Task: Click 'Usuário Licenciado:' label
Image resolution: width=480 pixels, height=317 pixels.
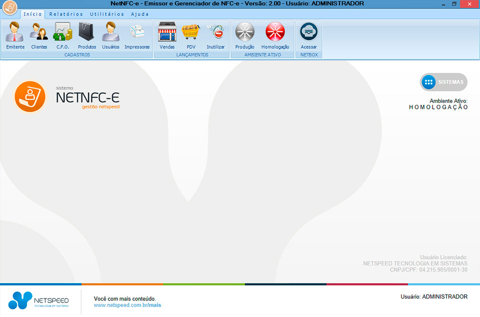Action: pyautogui.click(x=443, y=258)
